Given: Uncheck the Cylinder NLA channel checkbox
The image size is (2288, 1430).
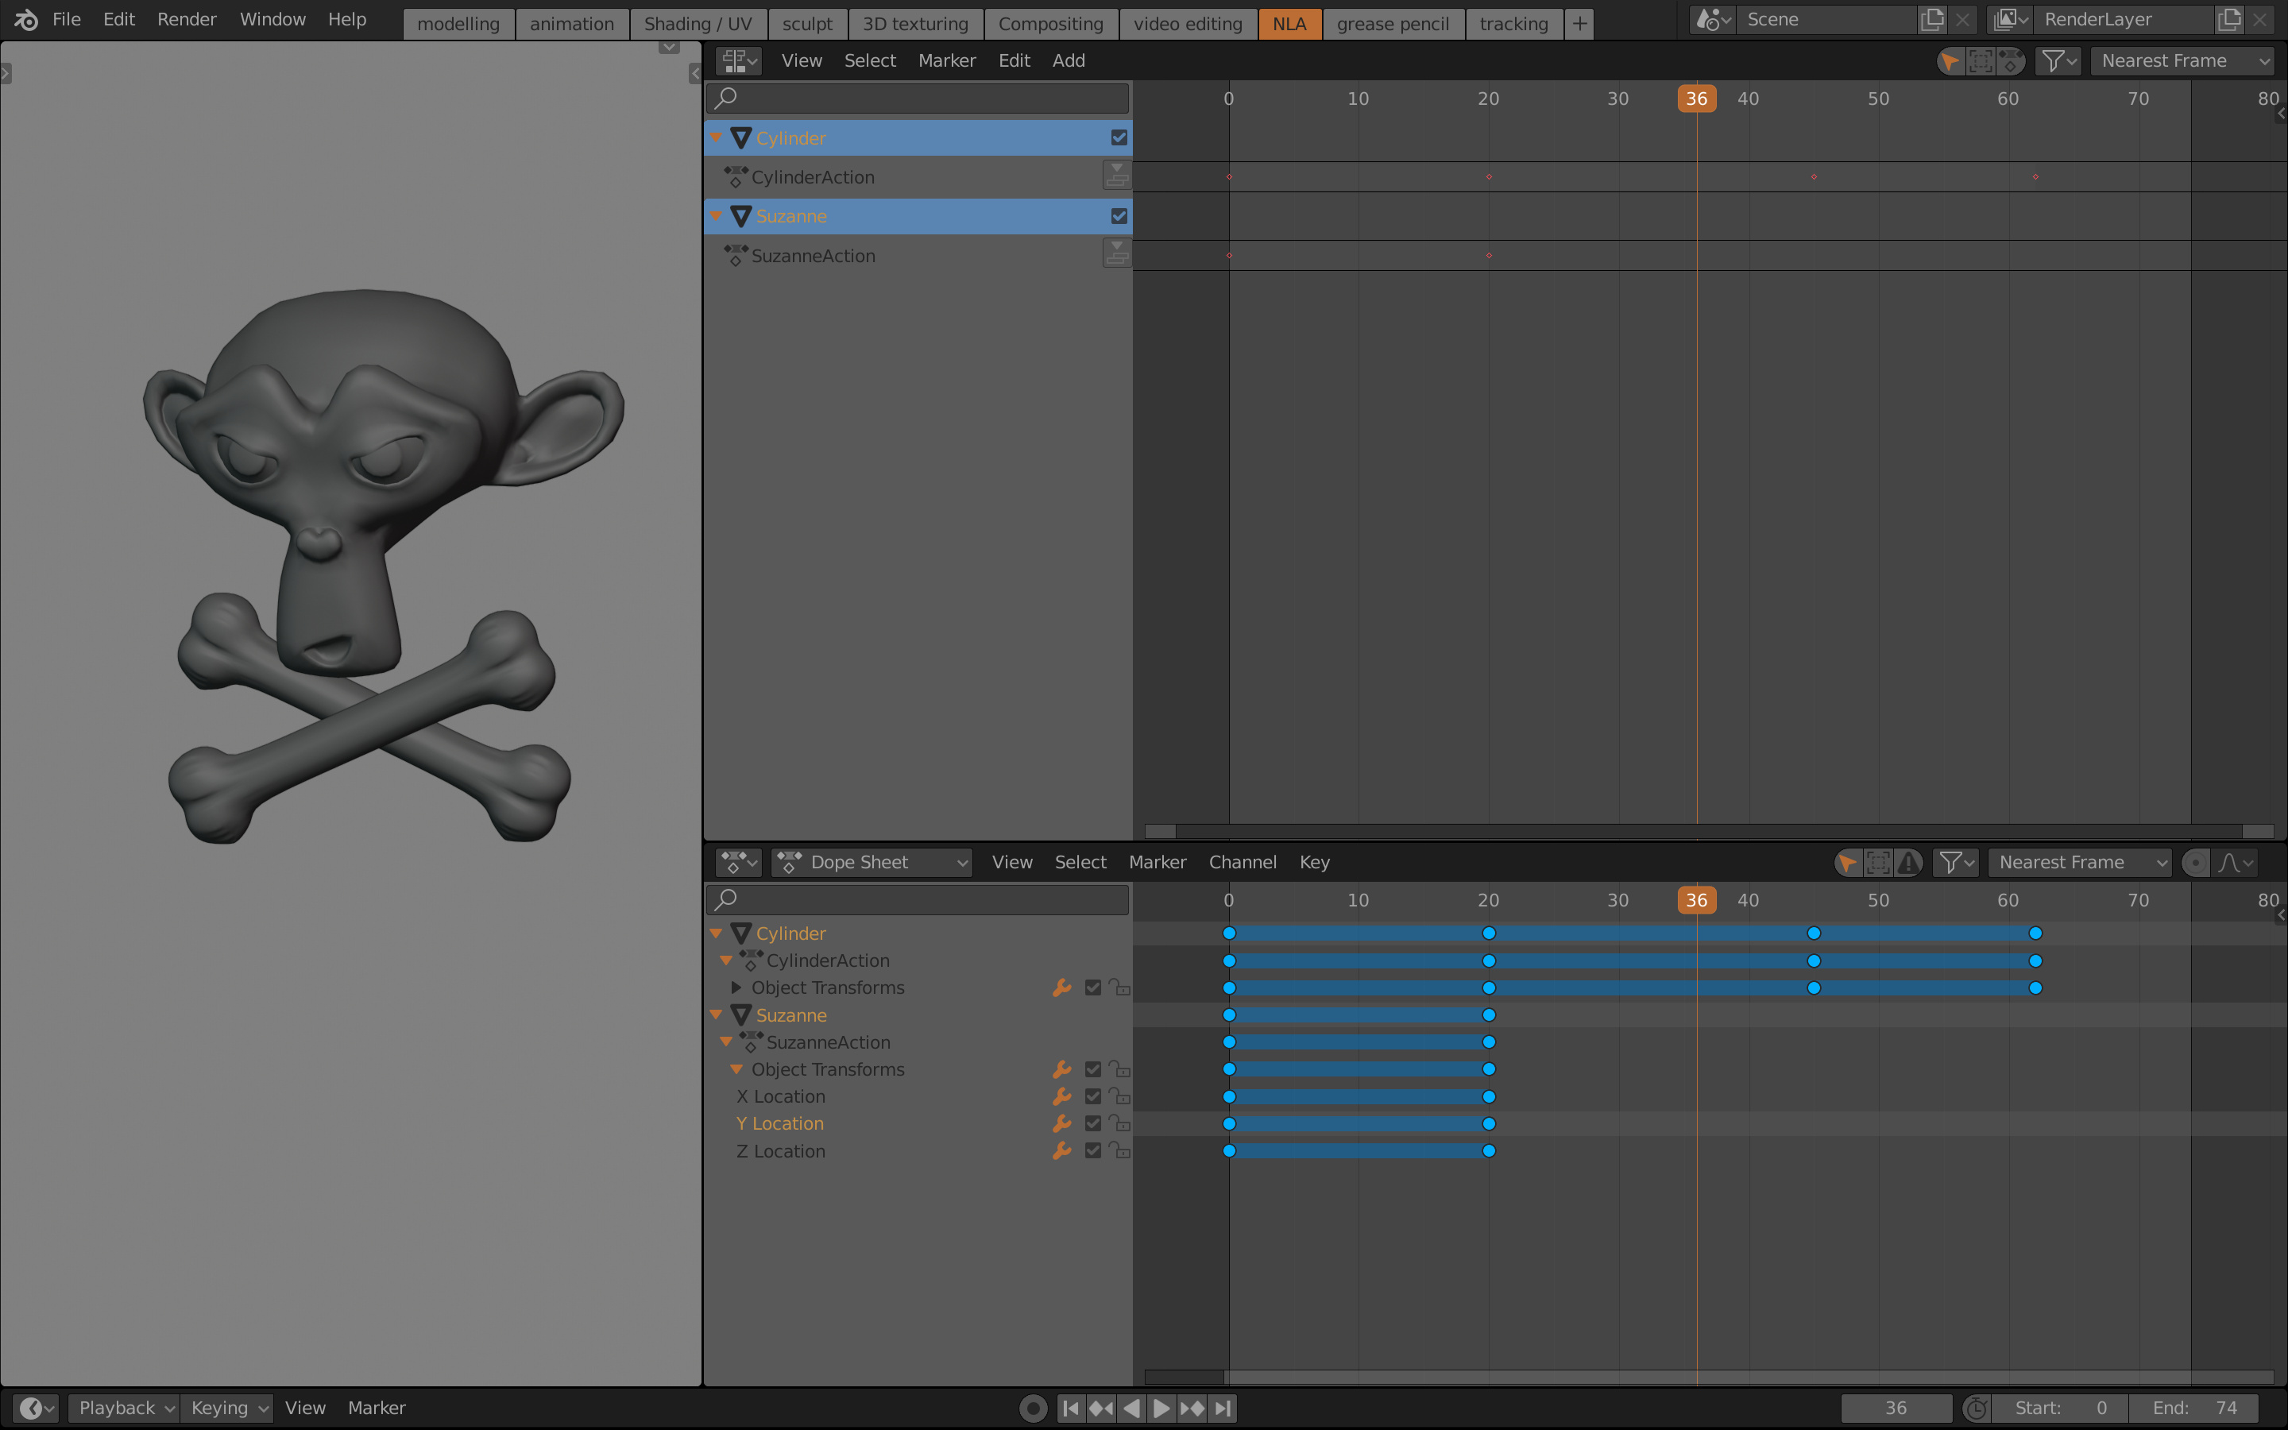Looking at the screenshot, I should click(1119, 138).
